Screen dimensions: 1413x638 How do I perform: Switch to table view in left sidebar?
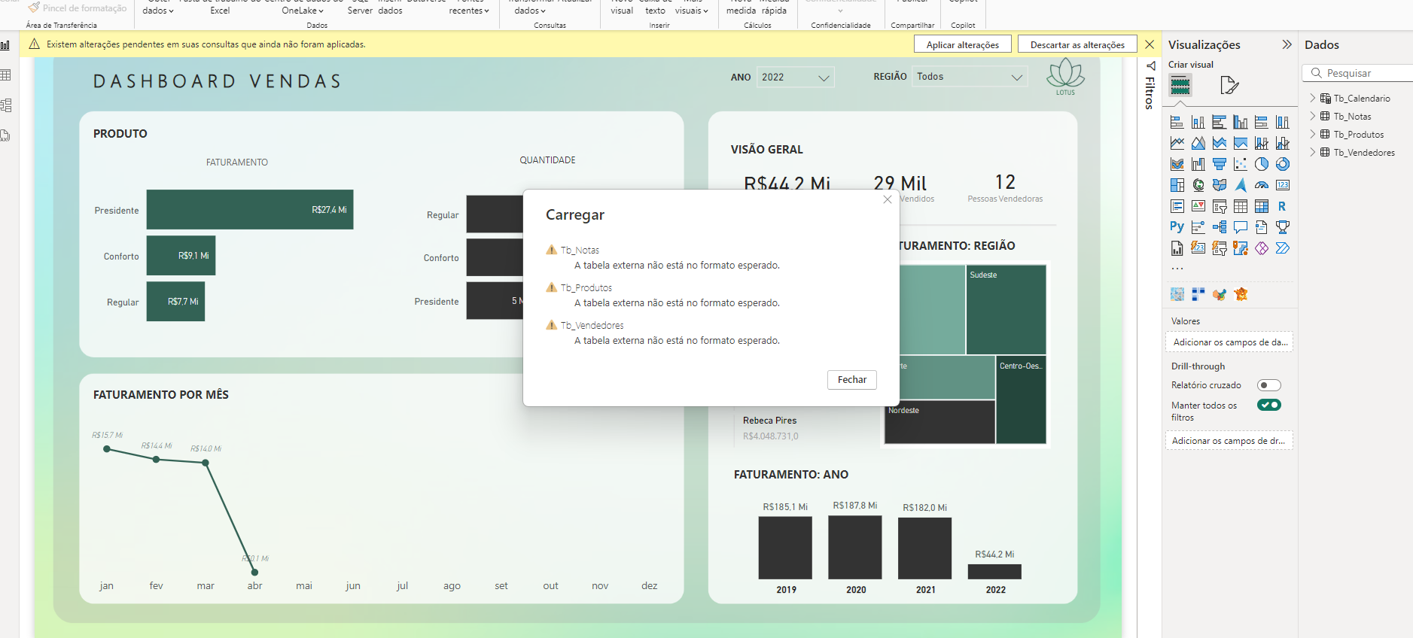coord(5,75)
